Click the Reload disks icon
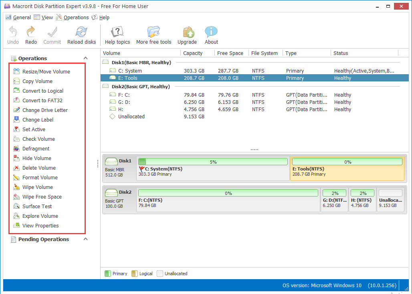Image resolution: width=412 pixels, height=294 pixels. [x=81, y=32]
